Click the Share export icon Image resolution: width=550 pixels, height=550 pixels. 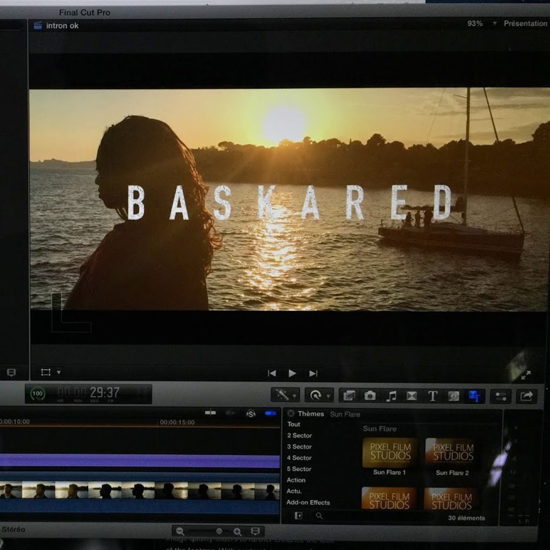526,396
